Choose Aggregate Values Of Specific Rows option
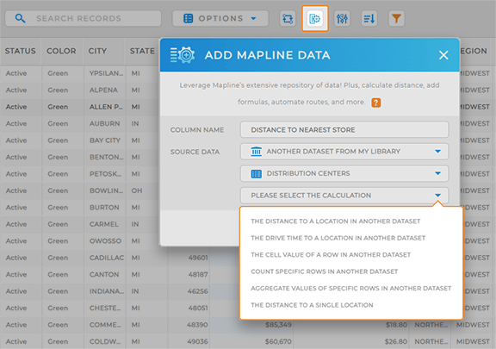The image size is (496, 349). pyautogui.click(x=350, y=288)
